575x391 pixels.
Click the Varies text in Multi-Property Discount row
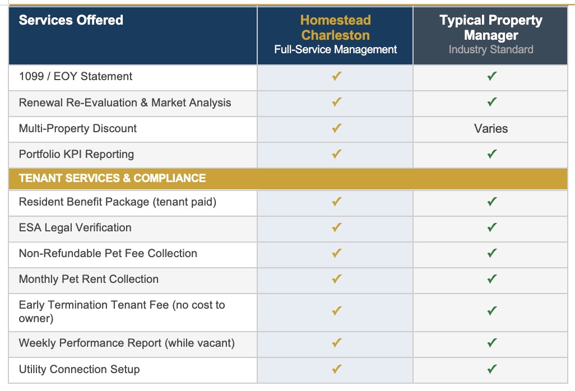(x=491, y=128)
